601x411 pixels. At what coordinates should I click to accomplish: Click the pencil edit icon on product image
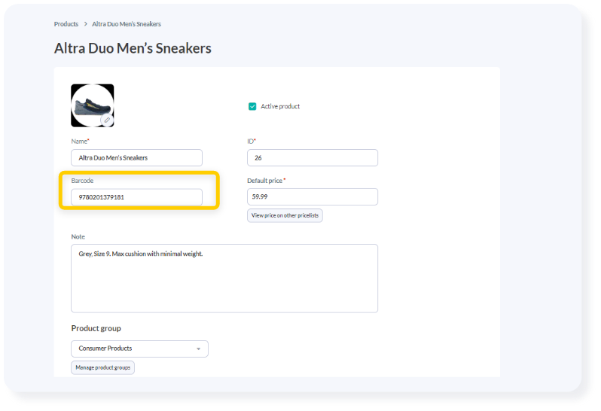point(107,120)
